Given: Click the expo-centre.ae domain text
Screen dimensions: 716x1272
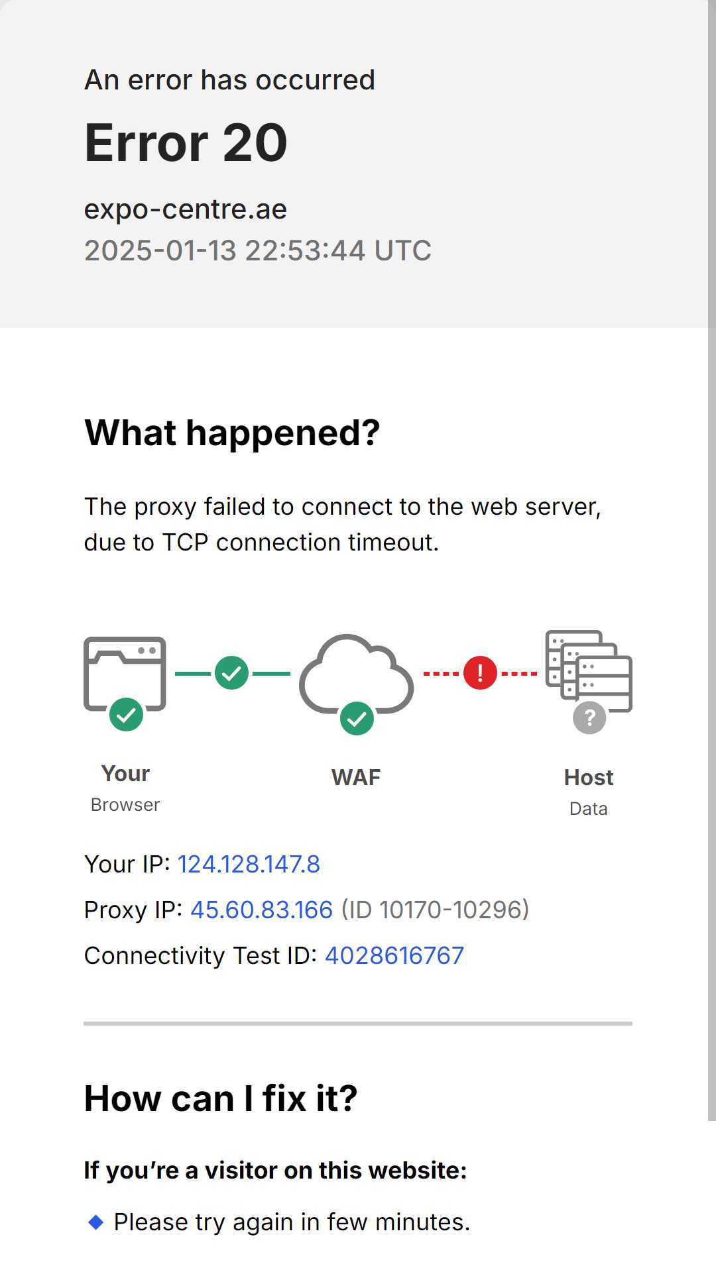Looking at the screenshot, I should point(186,209).
